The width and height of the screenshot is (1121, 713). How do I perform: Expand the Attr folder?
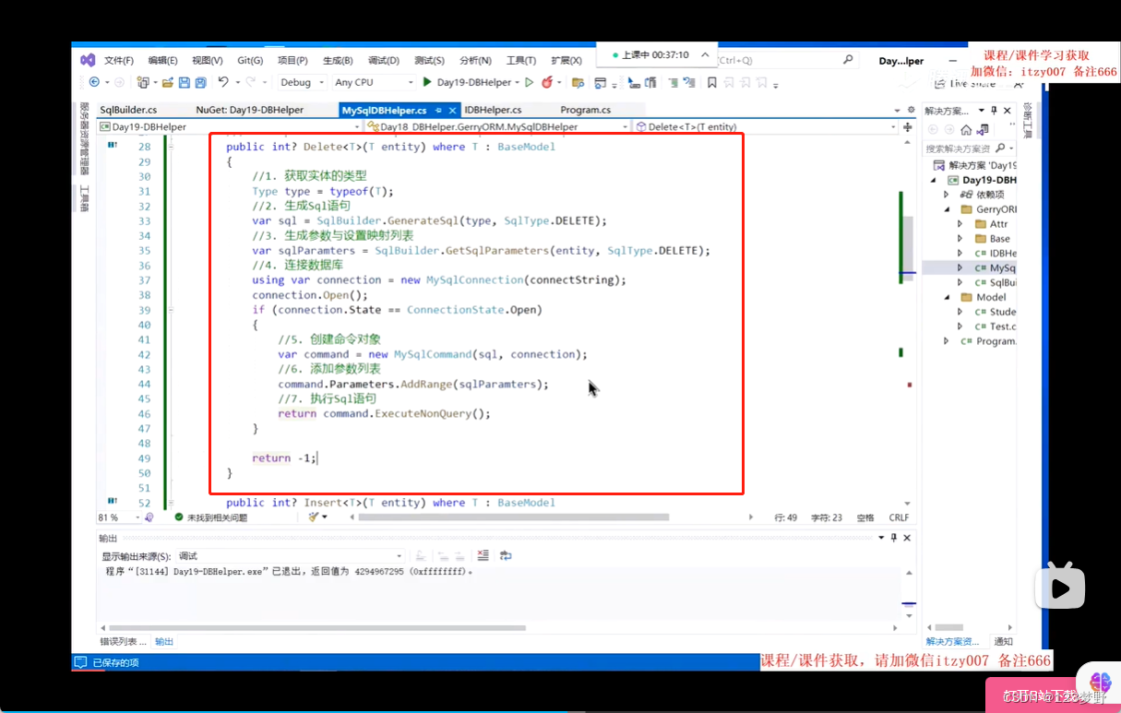pos(960,224)
